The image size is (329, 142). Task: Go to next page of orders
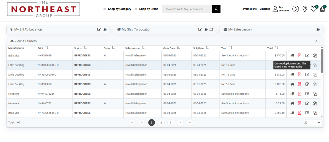pyautogui.click(x=180, y=123)
